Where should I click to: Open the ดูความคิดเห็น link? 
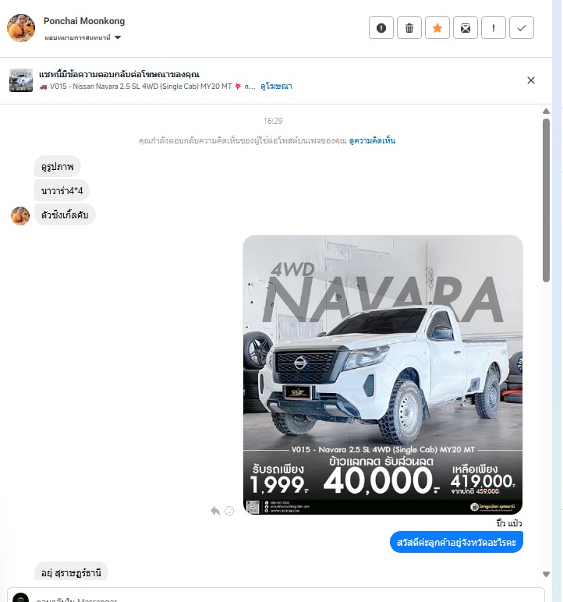(372, 141)
